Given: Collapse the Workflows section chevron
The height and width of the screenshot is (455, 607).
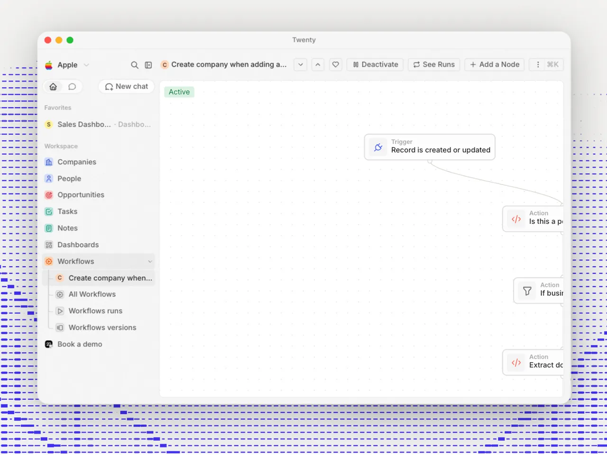Looking at the screenshot, I should point(150,261).
